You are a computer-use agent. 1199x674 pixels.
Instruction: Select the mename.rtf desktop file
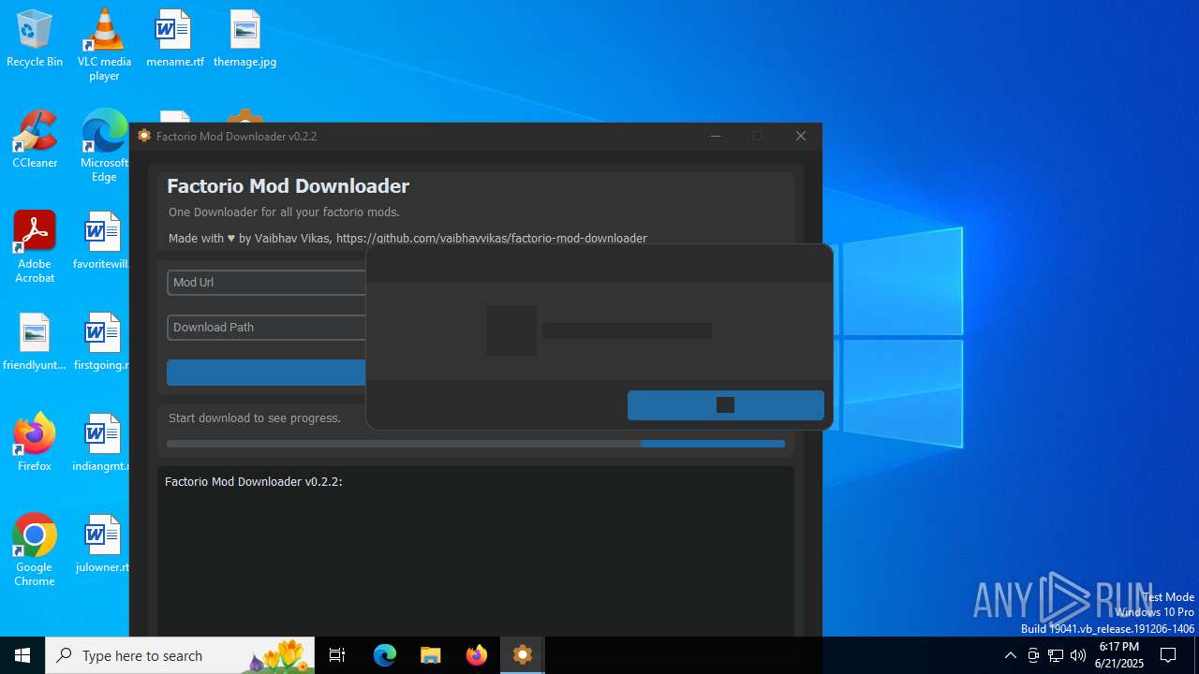click(174, 39)
